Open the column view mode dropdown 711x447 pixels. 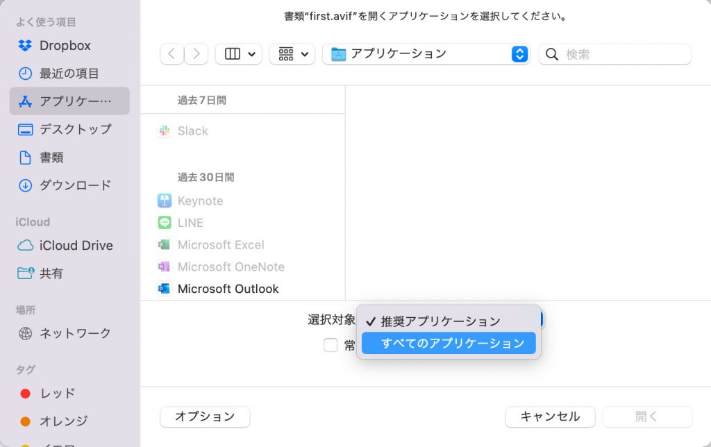(239, 54)
